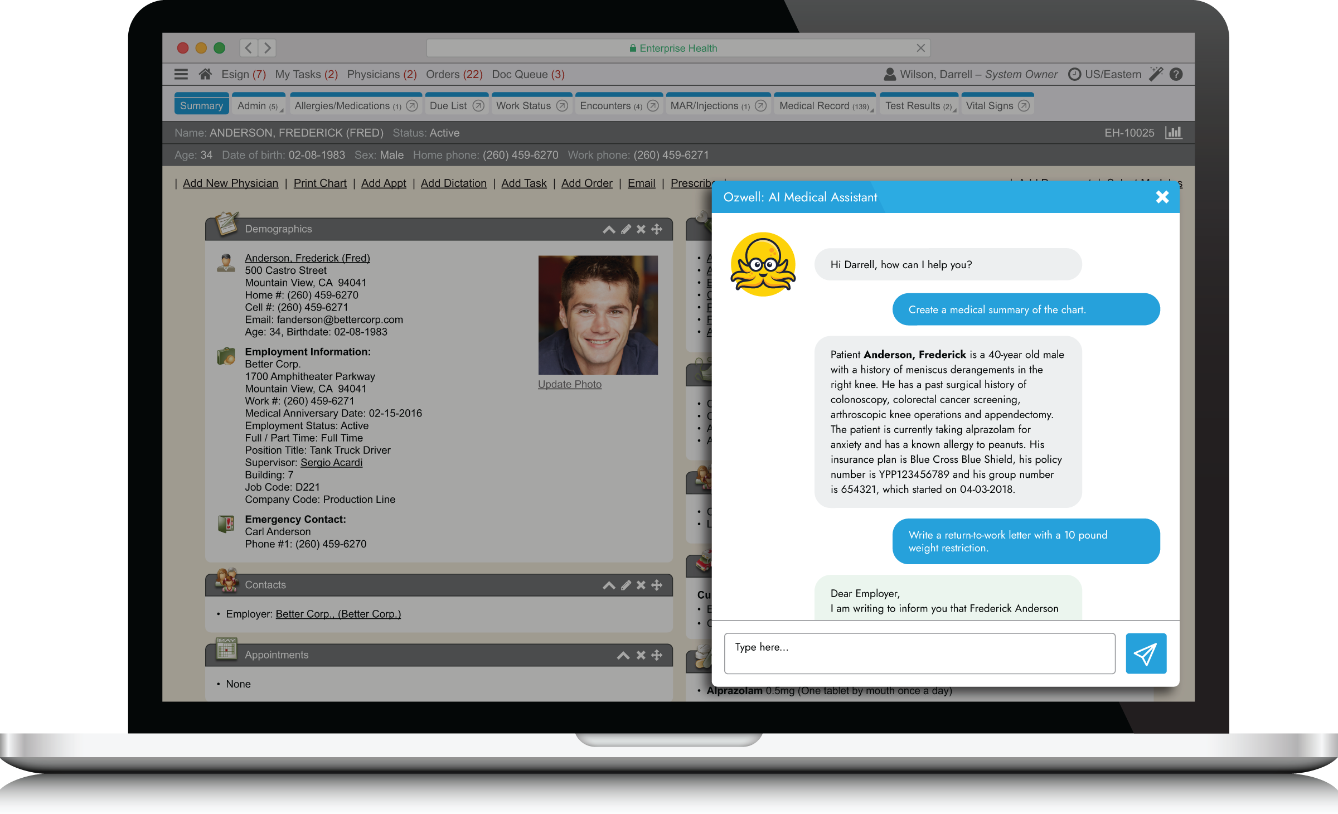Switch to the Vital Signs tab

tap(990, 106)
